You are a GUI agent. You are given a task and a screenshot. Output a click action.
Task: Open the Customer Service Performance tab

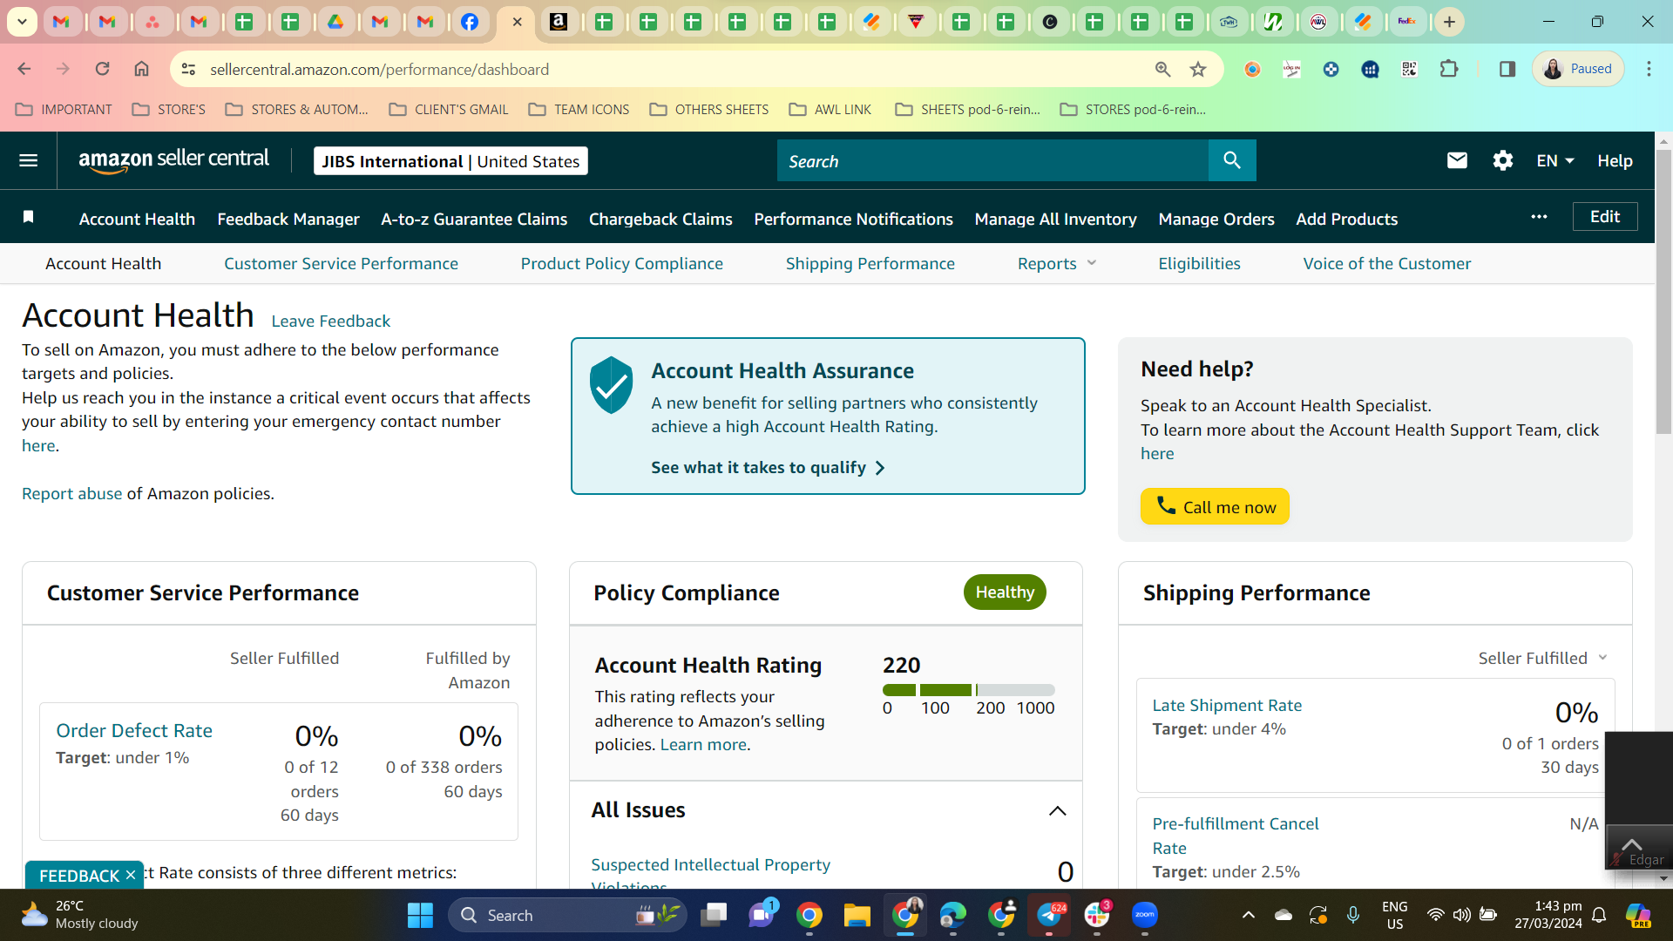(341, 263)
